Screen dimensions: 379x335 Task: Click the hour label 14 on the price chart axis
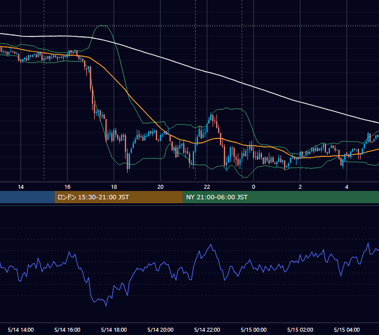coord(21,187)
